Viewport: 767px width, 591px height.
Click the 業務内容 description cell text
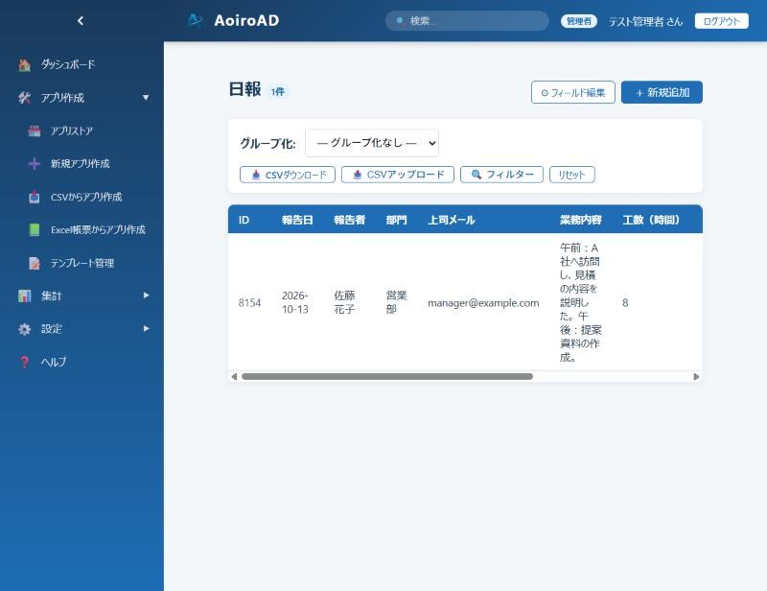point(581,302)
